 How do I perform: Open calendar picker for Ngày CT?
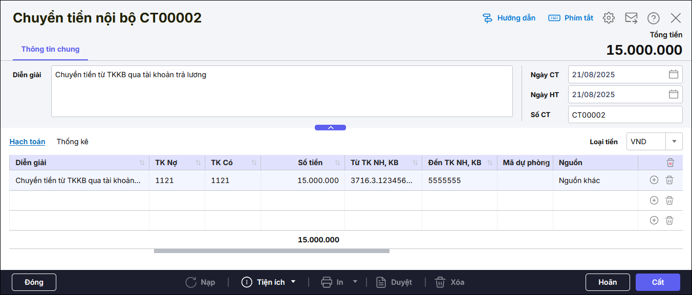674,74
